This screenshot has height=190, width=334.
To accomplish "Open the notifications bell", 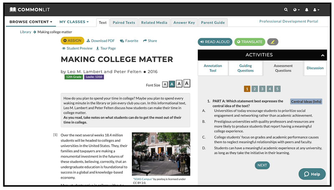I will pos(306,10).
